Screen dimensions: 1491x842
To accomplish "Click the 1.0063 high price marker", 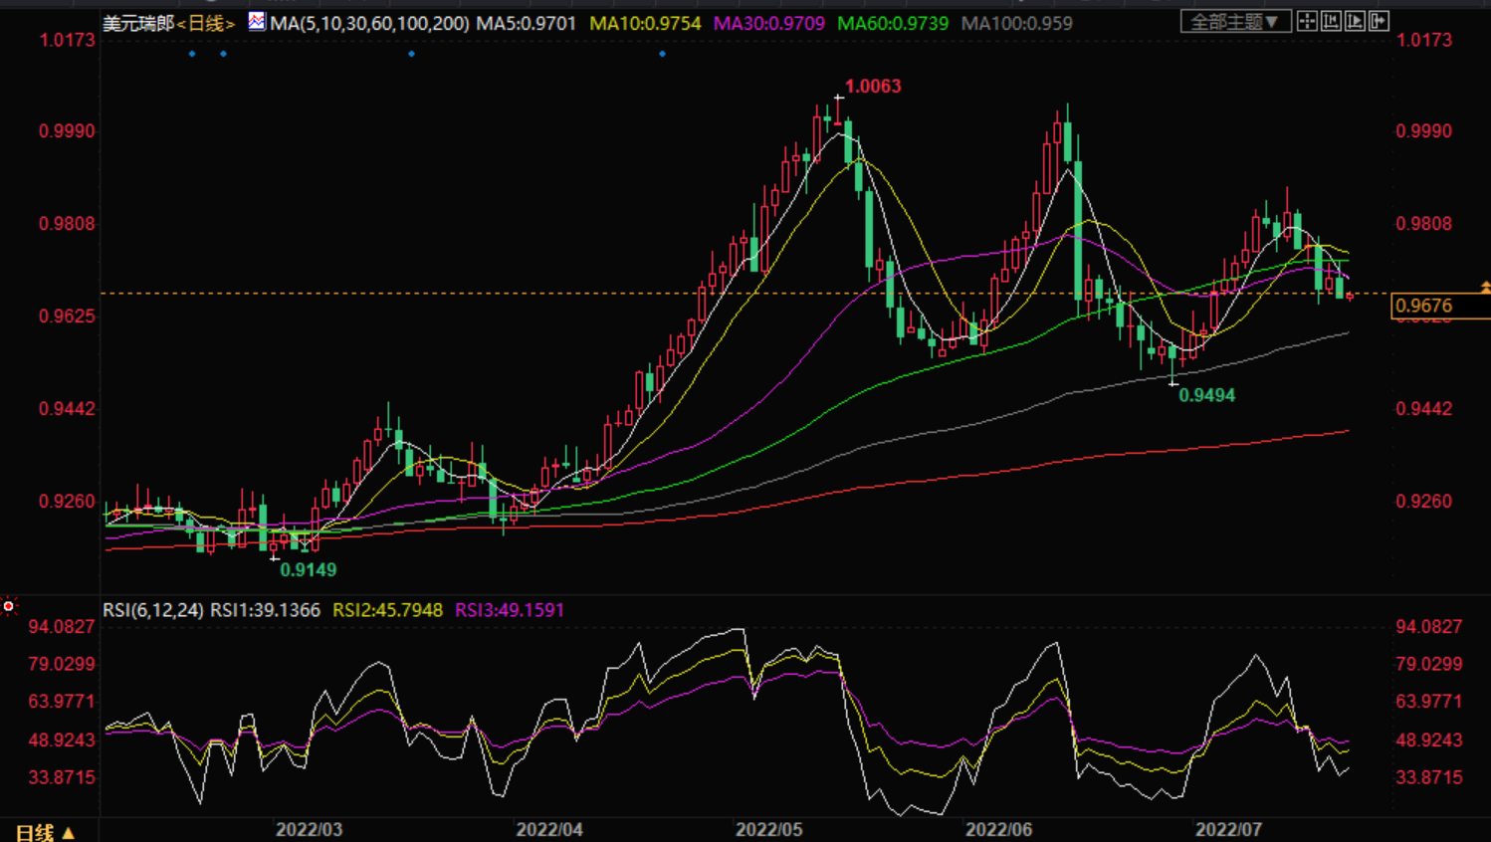I will click(873, 87).
